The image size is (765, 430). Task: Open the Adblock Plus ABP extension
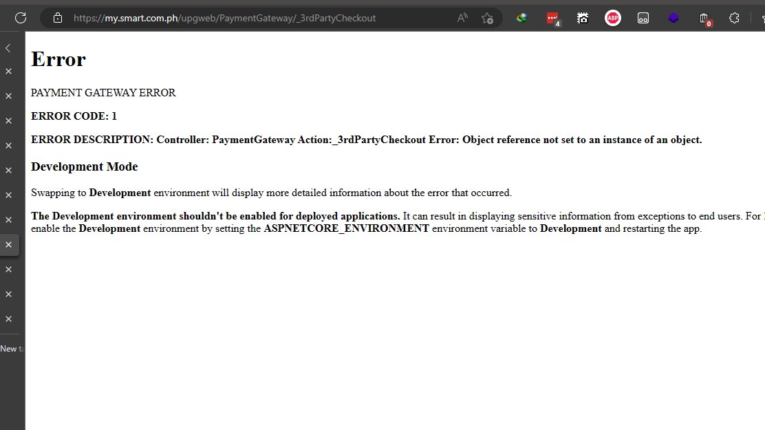point(613,18)
